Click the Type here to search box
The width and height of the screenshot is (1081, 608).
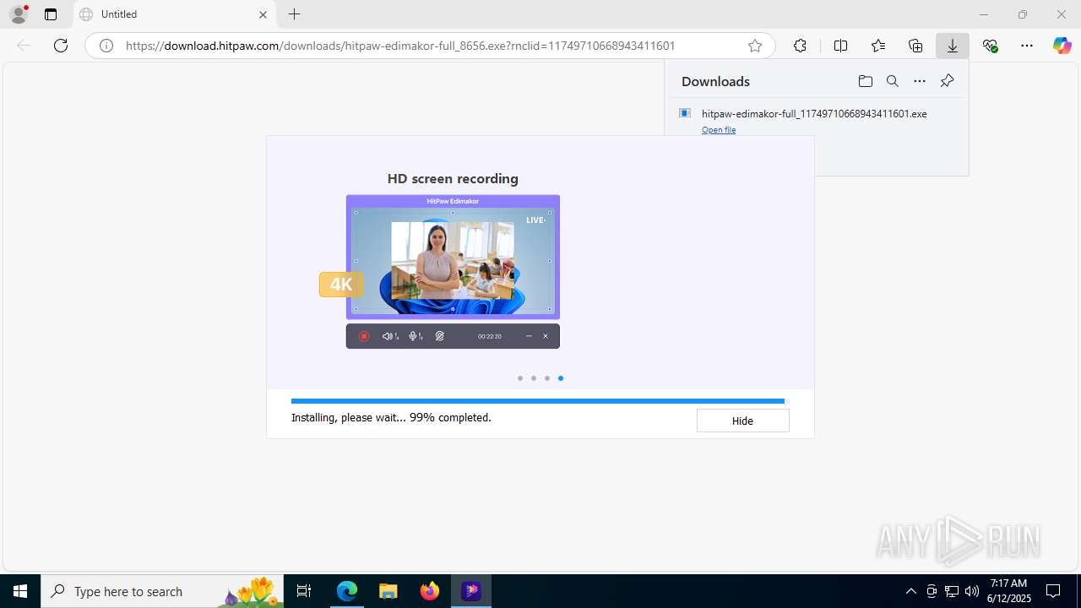[x=162, y=591]
